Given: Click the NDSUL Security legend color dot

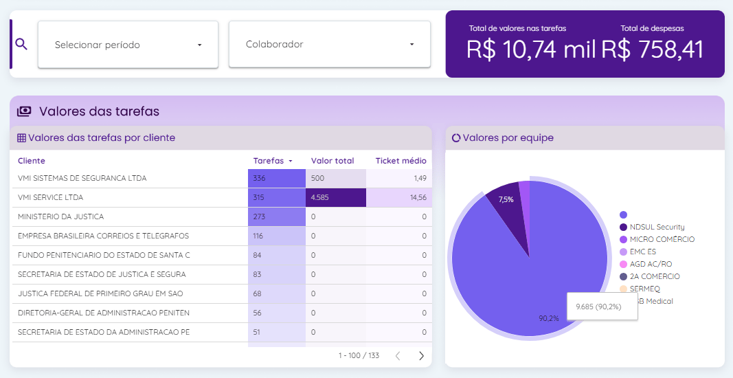Looking at the screenshot, I should 623,227.
